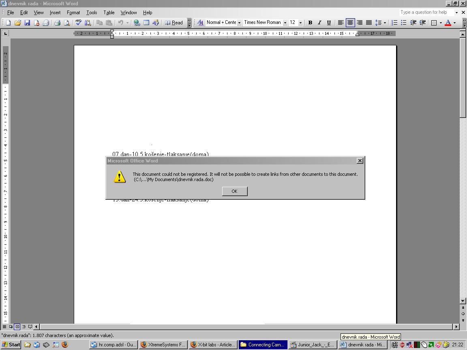Open the Tools menu

[x=92, y=13]
